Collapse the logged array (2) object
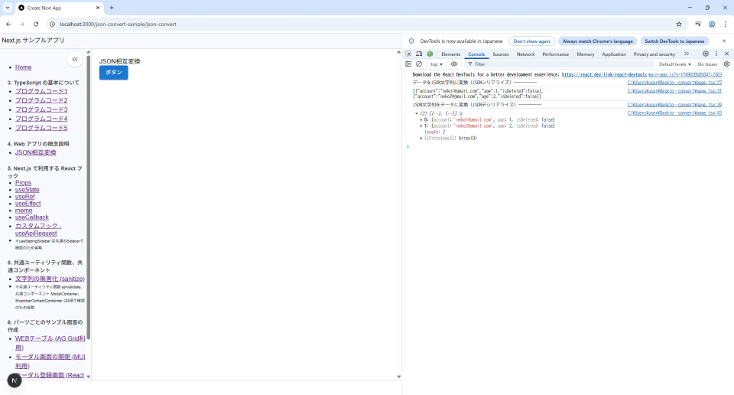The image size is (734, 395). 416,113
